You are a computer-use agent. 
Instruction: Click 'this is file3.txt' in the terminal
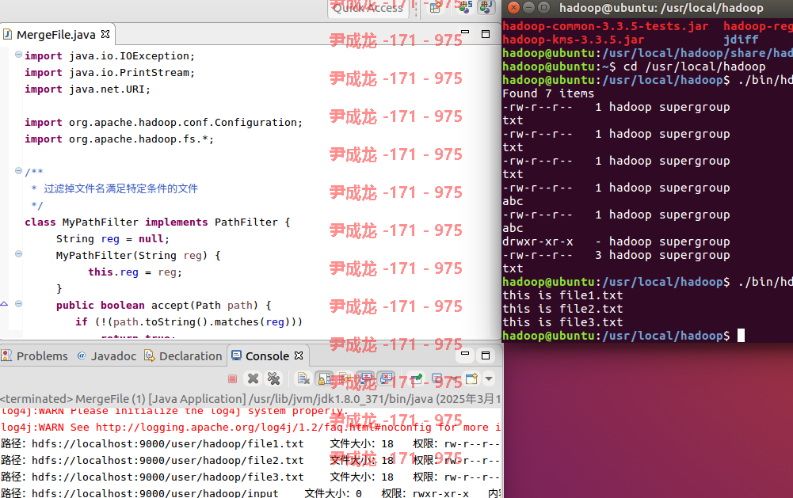tap(562, 322)
